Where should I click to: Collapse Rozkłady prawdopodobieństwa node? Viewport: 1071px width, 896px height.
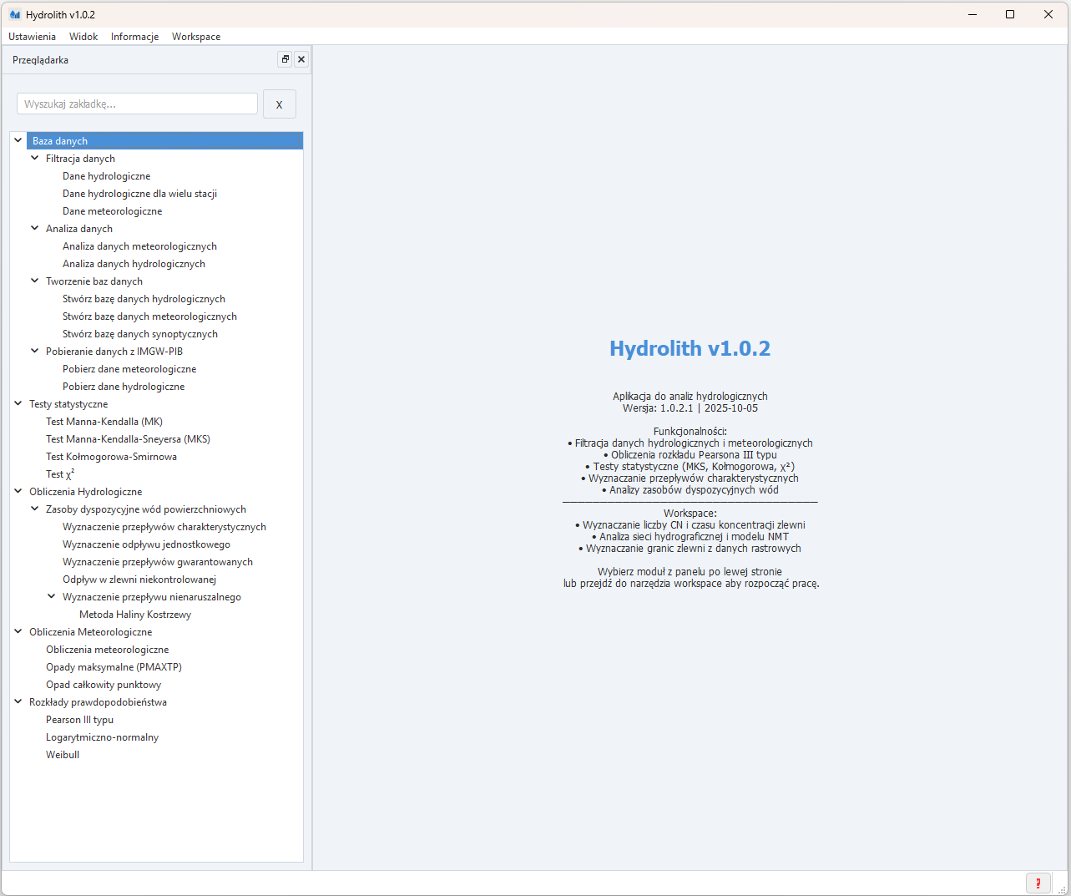(x=18, y=701)
